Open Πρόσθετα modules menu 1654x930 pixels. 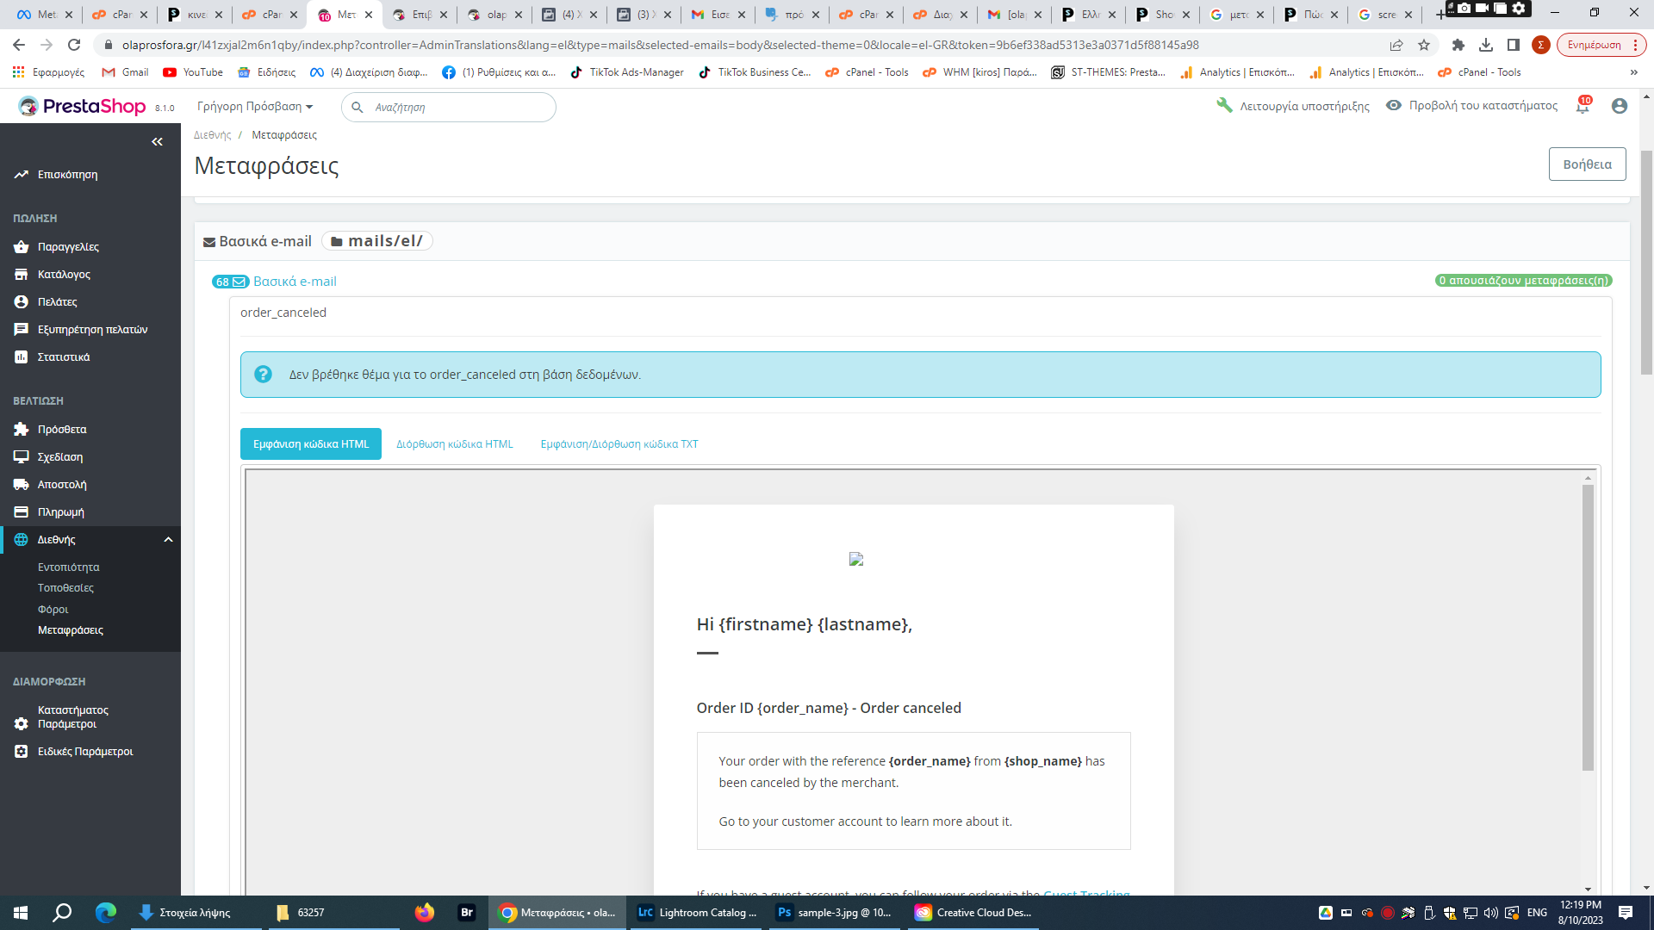62,430
